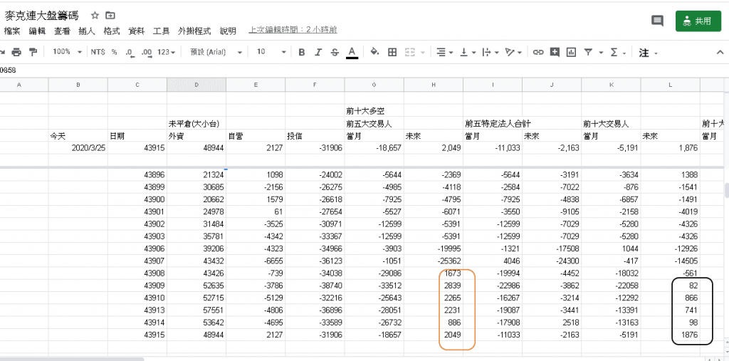Open the font size 10 dropdown
This screenshot has width=729, height=361.
(271, 52)
